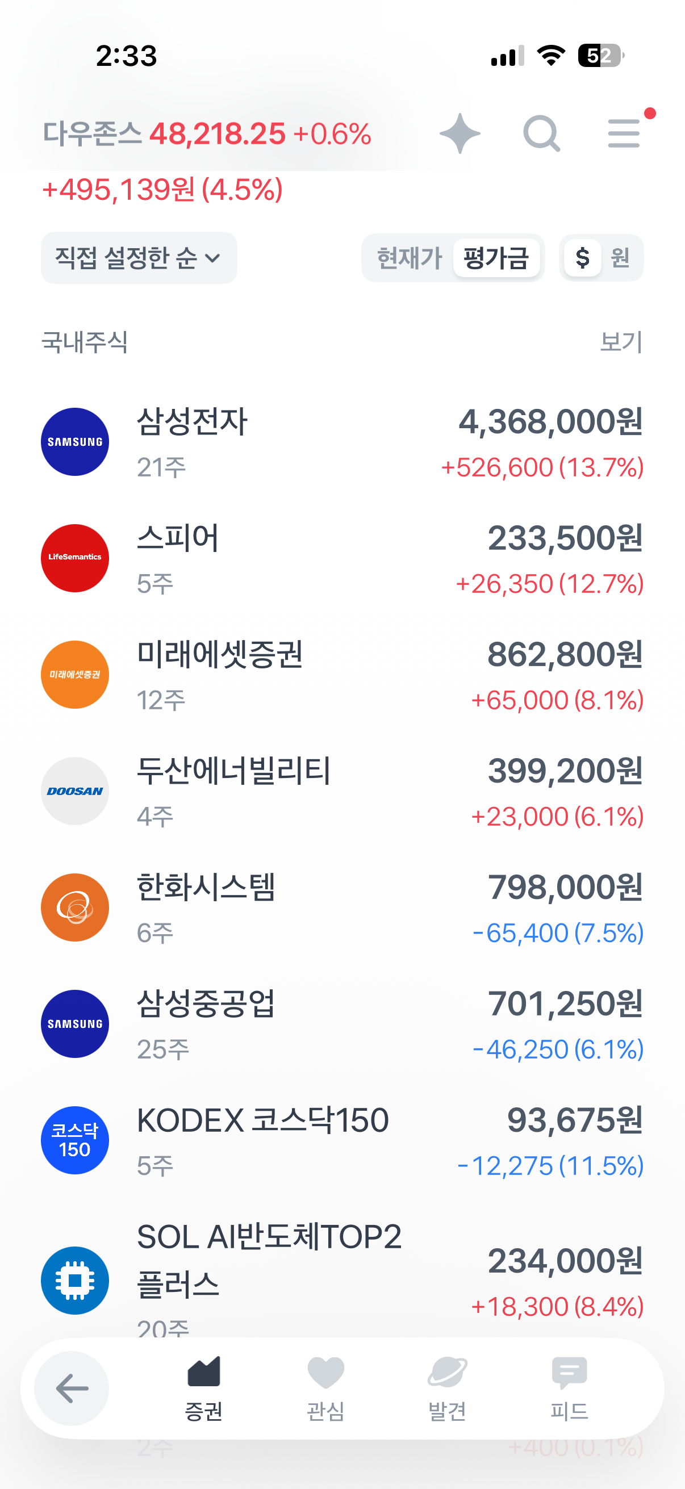685x1489 pixels.
Task: Open the 직접 설정한 순 sort dropdown
Action: click(139, 258)
